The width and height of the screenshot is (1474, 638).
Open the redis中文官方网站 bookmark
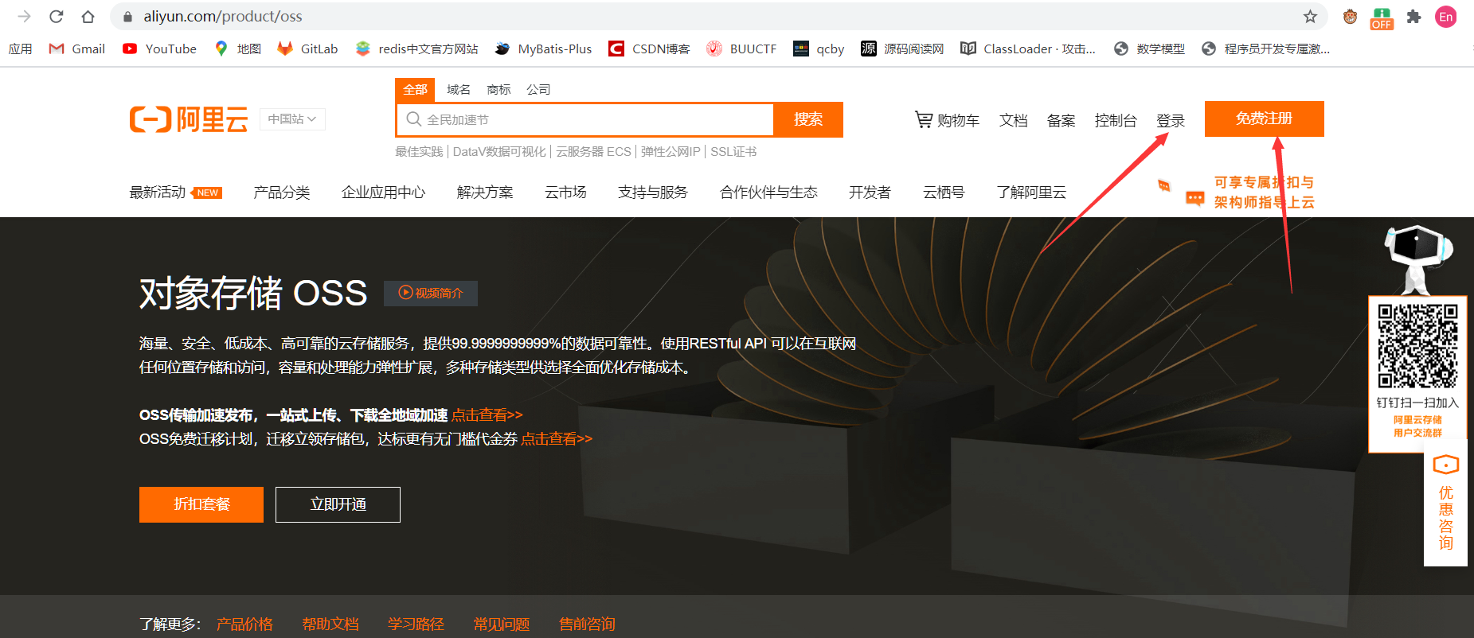416,49
